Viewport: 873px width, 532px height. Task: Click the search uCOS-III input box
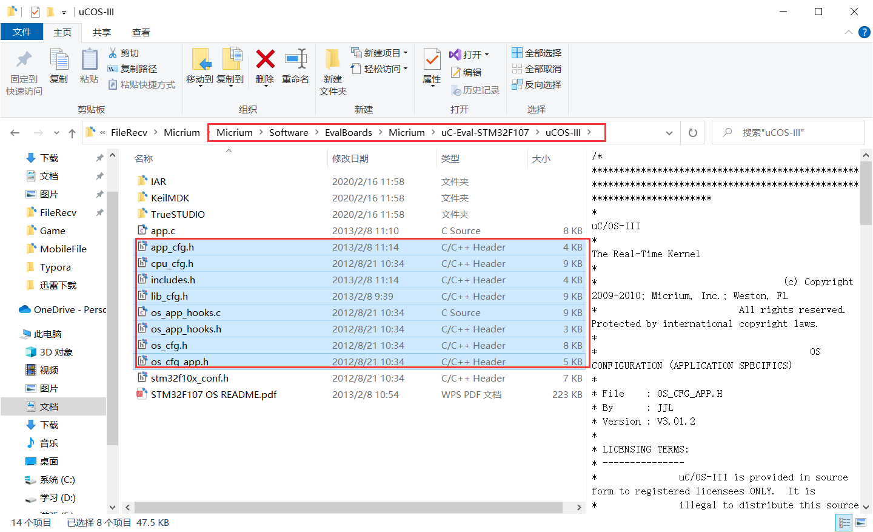[788, 133]
